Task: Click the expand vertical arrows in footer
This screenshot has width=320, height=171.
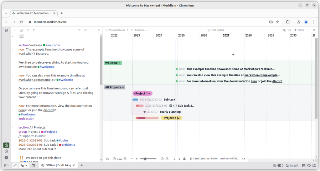Action: [x=174, y=159]
